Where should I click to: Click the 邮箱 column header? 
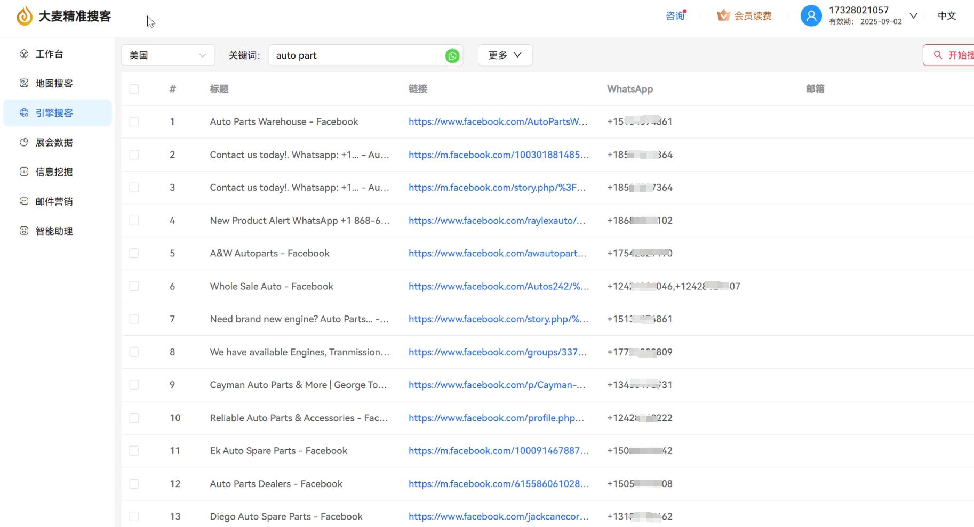click(x=815, y=89)
